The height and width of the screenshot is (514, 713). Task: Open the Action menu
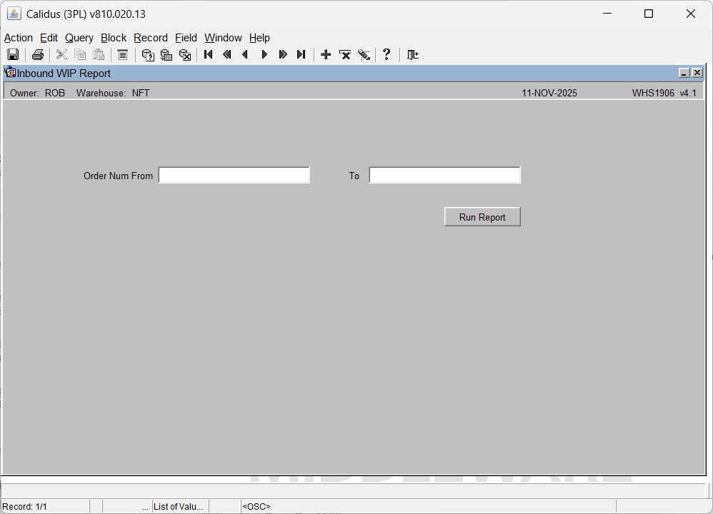click(x=19, y=38)
